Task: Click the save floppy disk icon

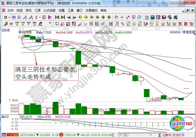Action: pyautogui.click(x=164, y=17)
